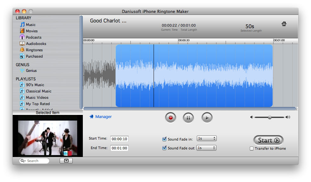The width and height of the screenshot is (311, 182).
Task: Click the Start Time field
Action: [x=119, y=139]
